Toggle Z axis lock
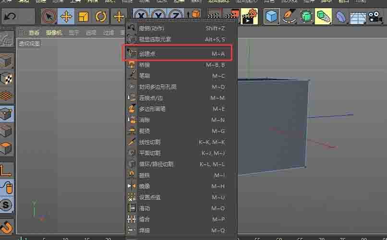 click(175, 14)
